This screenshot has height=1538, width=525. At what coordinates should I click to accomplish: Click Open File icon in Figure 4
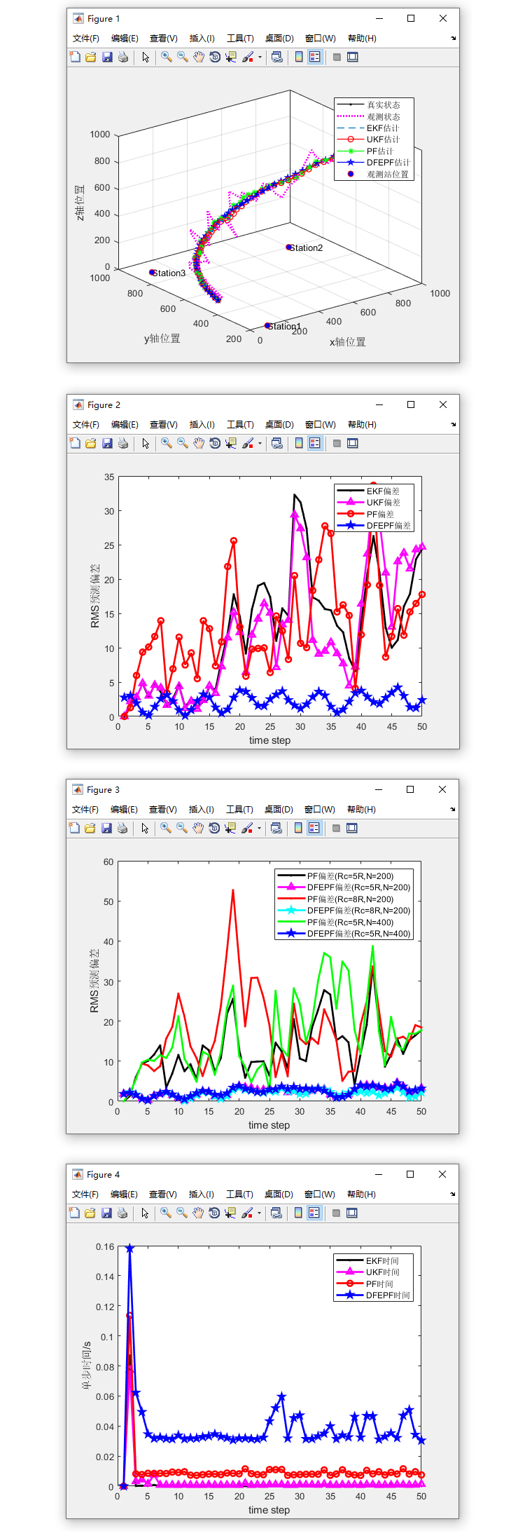coord(90,1213)
